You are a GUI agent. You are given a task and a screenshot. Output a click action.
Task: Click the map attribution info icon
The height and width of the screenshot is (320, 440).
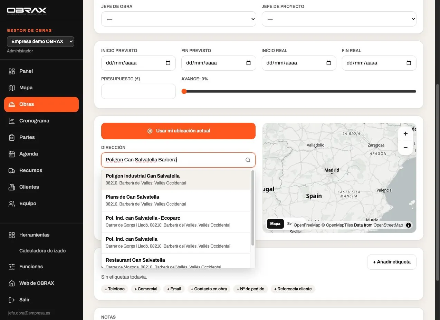click(x=409, y=225)
